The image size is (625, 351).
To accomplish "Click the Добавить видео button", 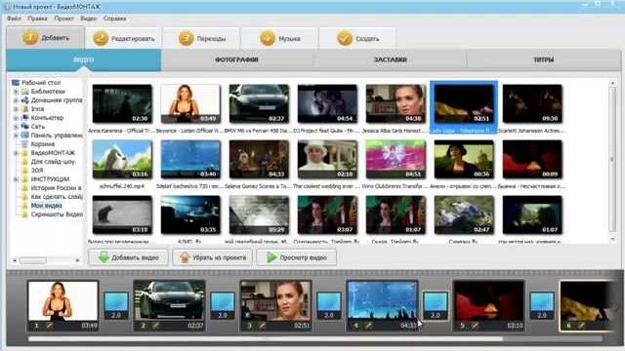I will 128,257.
